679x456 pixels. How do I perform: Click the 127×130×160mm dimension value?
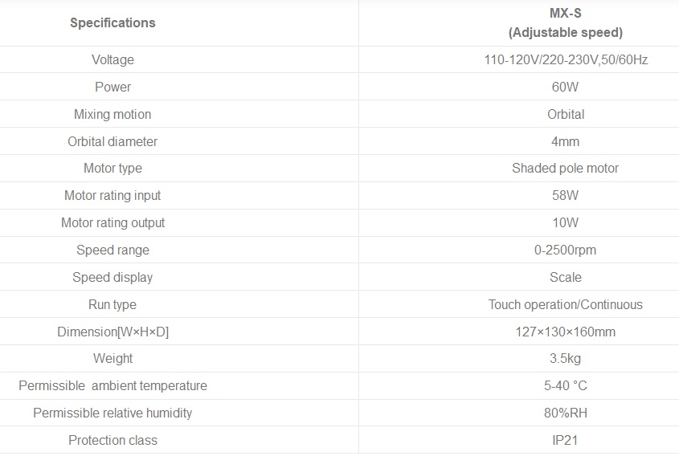click(565, 332)
